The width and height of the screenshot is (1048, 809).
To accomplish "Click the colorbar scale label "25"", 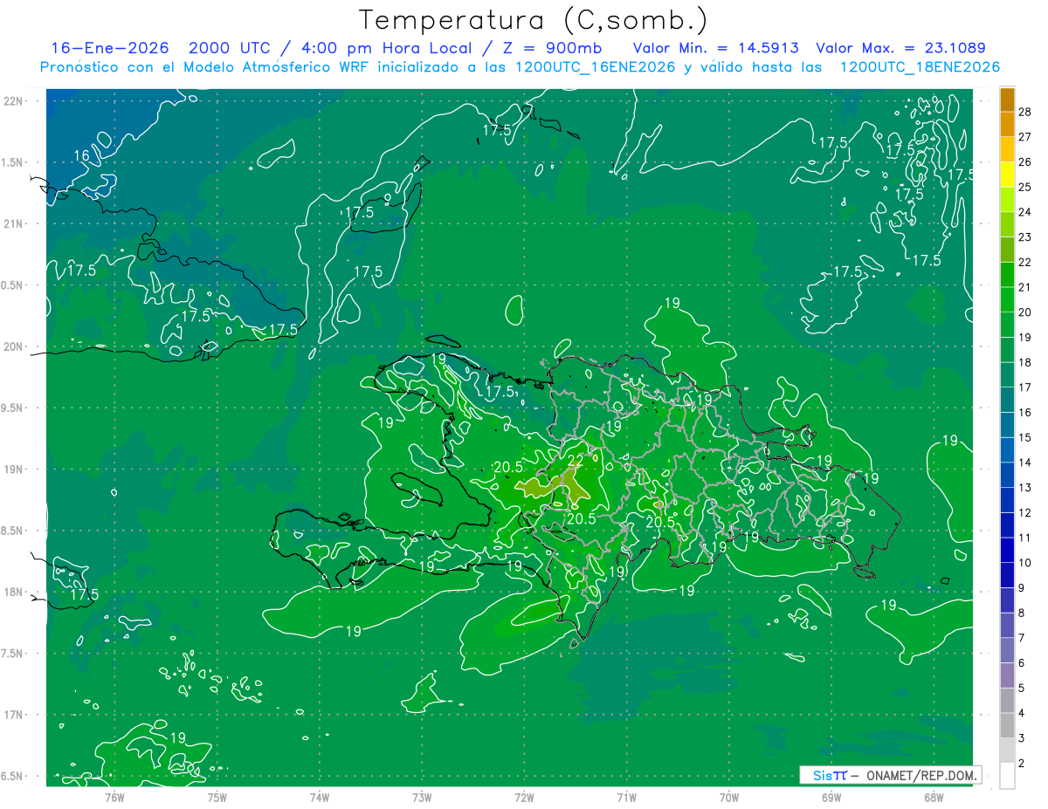I will click(1024, 187).
